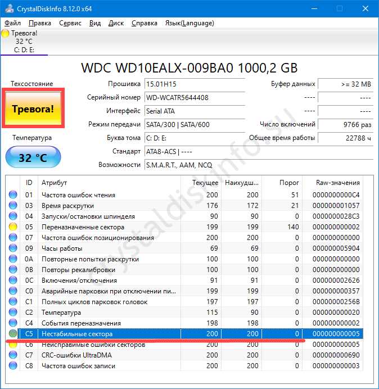Image resolution: width=379 pixels, height=389 pixels.
Task: Open the Справка menu
Action: click(144, 23)
